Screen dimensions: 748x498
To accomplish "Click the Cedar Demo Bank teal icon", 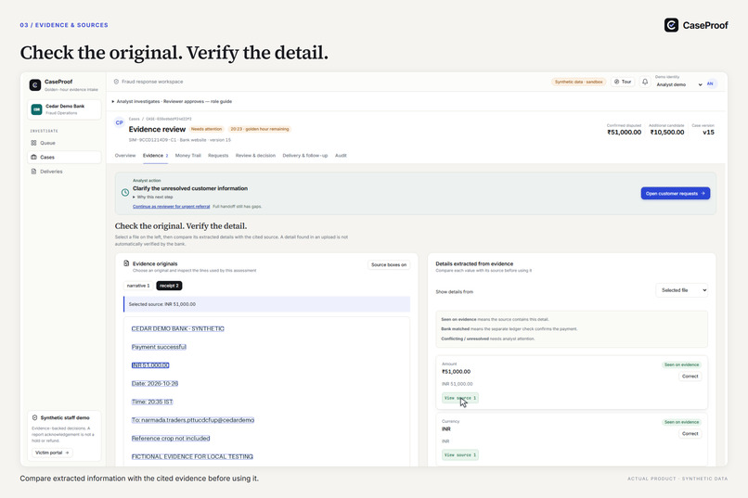I will [x=37, y=109].
